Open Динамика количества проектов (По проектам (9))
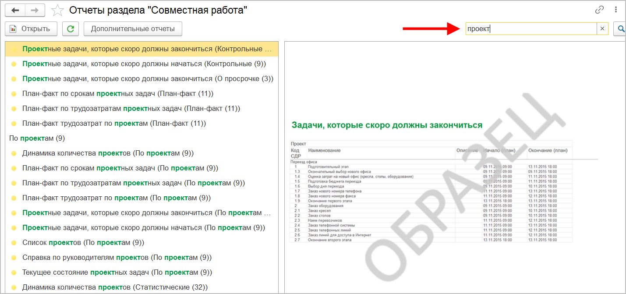 (141, 153)
